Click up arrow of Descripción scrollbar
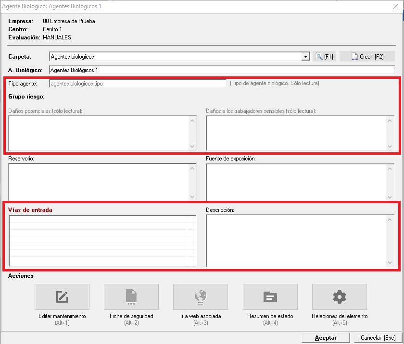This screenshot has width=404, height=344. tap(391, 220)
